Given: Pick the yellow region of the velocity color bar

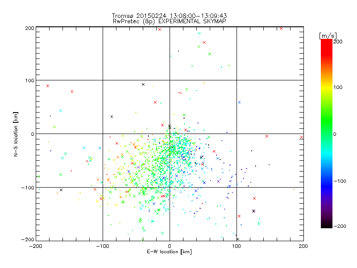Looking at the screenshot, I should click(327, 88).
